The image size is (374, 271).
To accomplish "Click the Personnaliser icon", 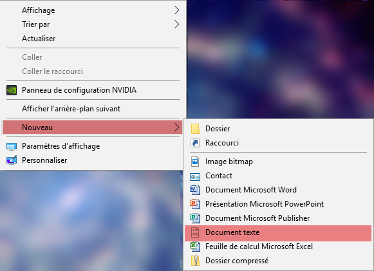I will click(12, 160).
